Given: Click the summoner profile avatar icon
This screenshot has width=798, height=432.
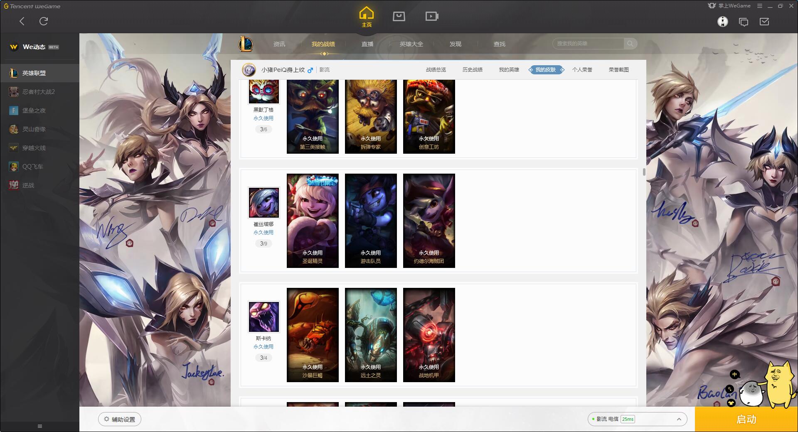Looking at the screenshot, I should [x=249, y=70].
